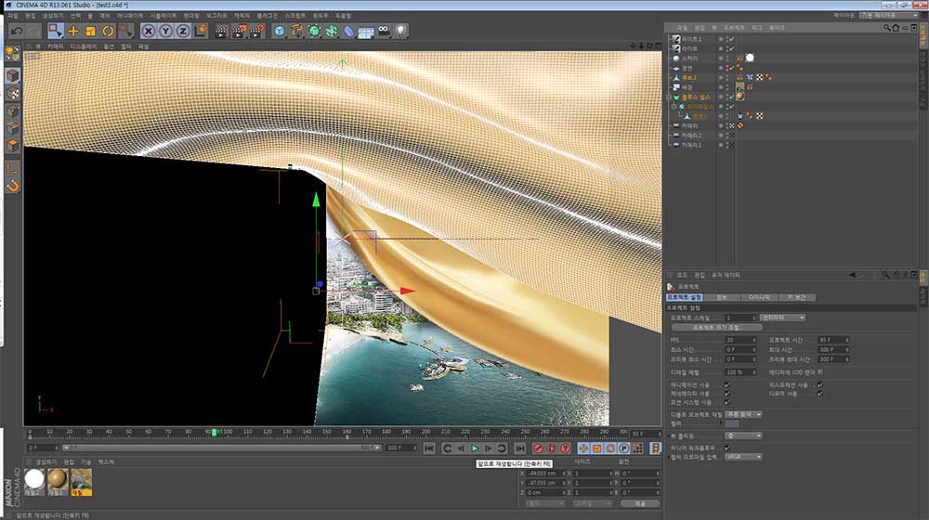Toggle Linear Workflow checkbox
This screenshot has width=929, height=520.
727,448
